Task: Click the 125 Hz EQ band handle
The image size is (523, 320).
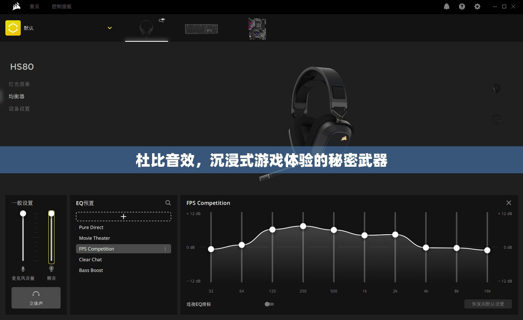Action: (272, 229)
